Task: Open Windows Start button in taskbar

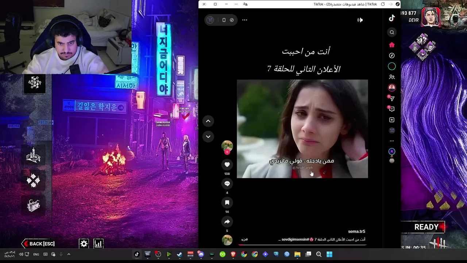Action: [x=329, y=254]
